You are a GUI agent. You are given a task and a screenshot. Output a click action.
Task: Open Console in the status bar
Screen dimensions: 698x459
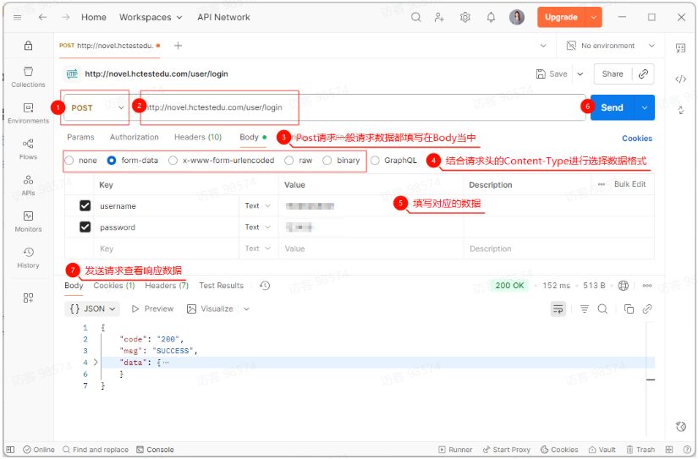155,450
